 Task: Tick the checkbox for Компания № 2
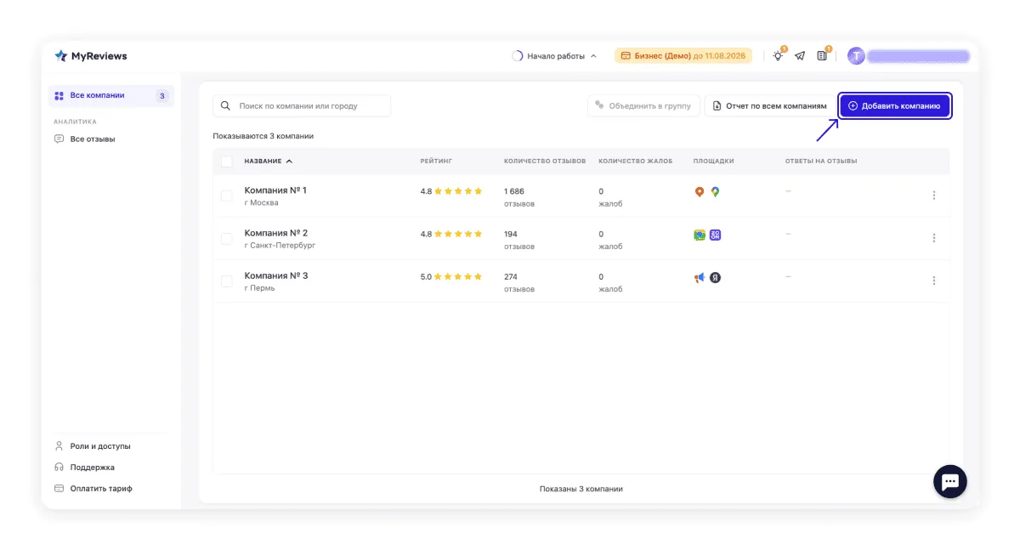226,238
